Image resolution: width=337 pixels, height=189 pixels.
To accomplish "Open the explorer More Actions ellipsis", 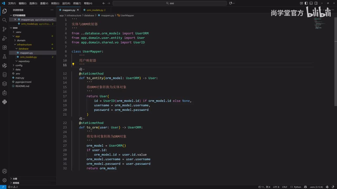I will (x=52, y=10).
